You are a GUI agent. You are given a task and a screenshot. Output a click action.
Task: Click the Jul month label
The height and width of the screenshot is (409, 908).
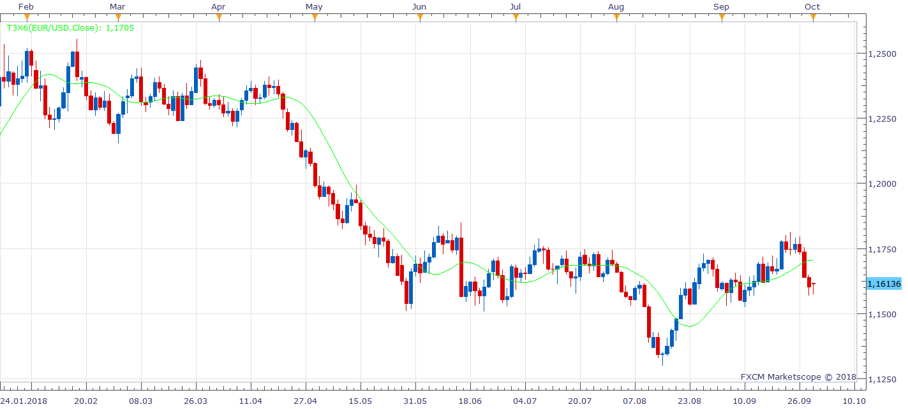pos(516,6)
